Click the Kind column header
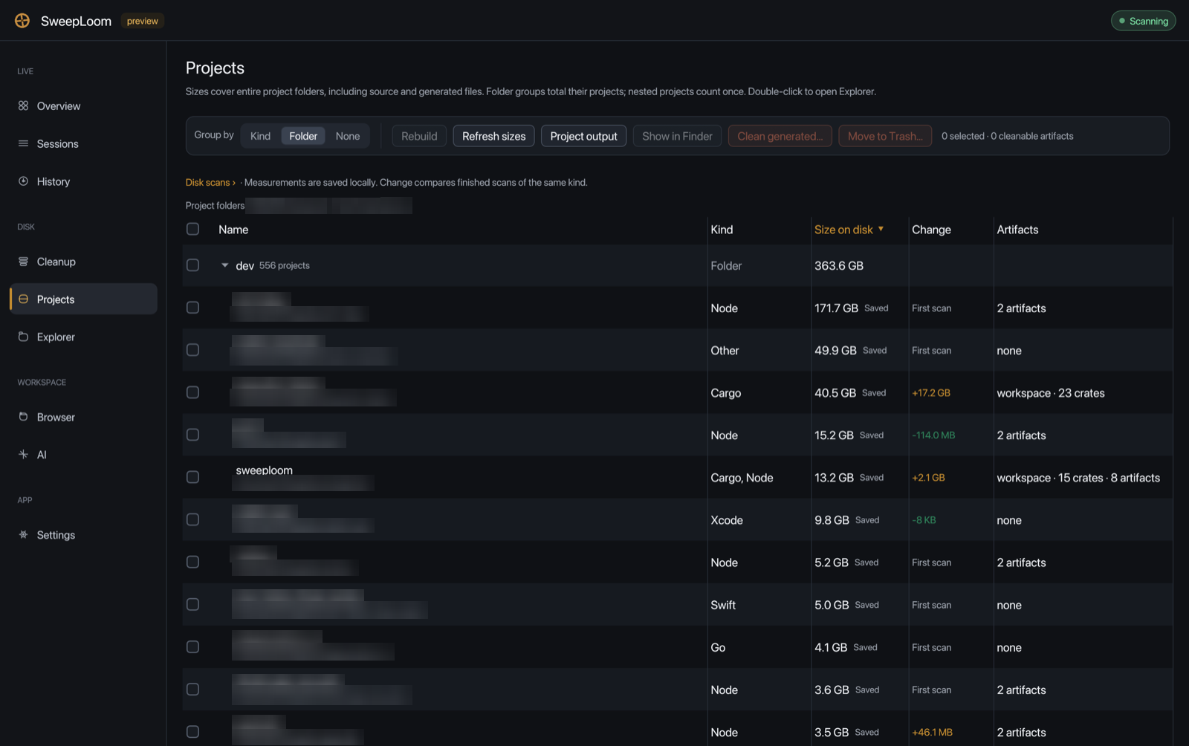The width and height of the screenshot is (1189, 746). point(722,230)
